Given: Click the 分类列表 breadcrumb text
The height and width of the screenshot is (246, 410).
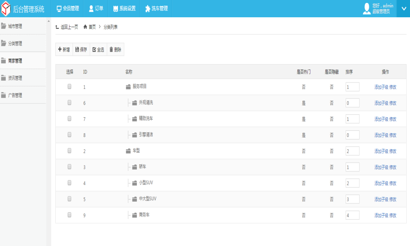Looking at the screenshot, I should [110, 27].
